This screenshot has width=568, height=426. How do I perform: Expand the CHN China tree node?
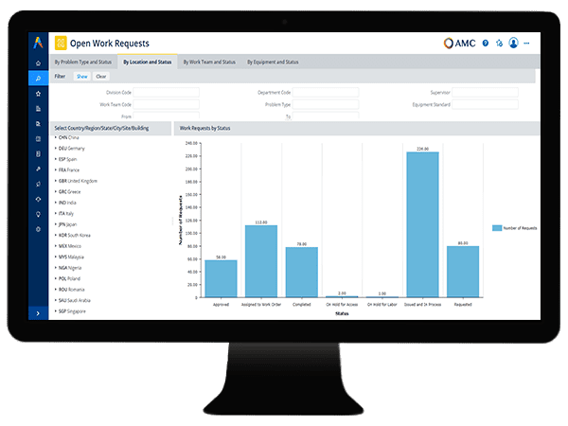[x=56, y=137]
